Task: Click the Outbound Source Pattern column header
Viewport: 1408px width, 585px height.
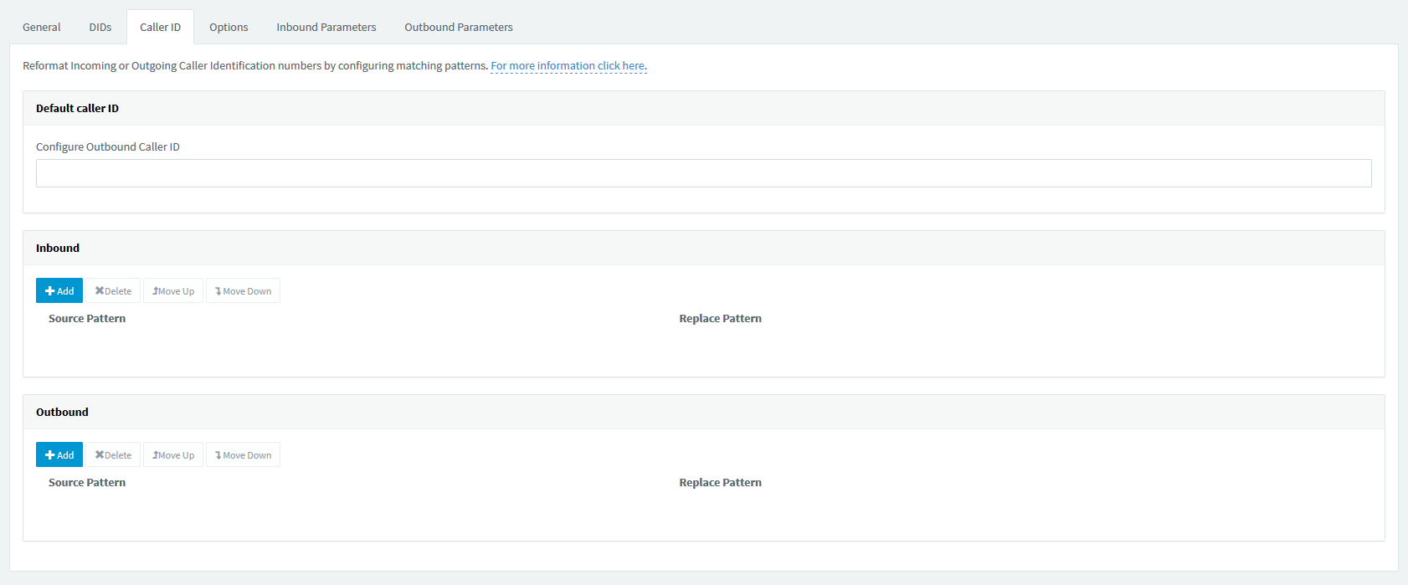Action: click(87, 482)
